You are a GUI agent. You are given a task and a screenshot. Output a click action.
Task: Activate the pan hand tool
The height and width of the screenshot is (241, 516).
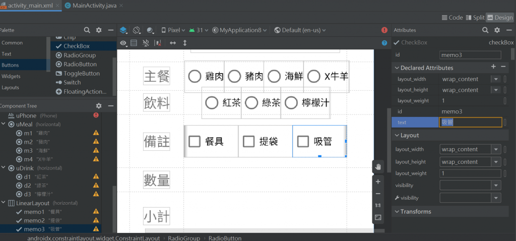(378, 167)
